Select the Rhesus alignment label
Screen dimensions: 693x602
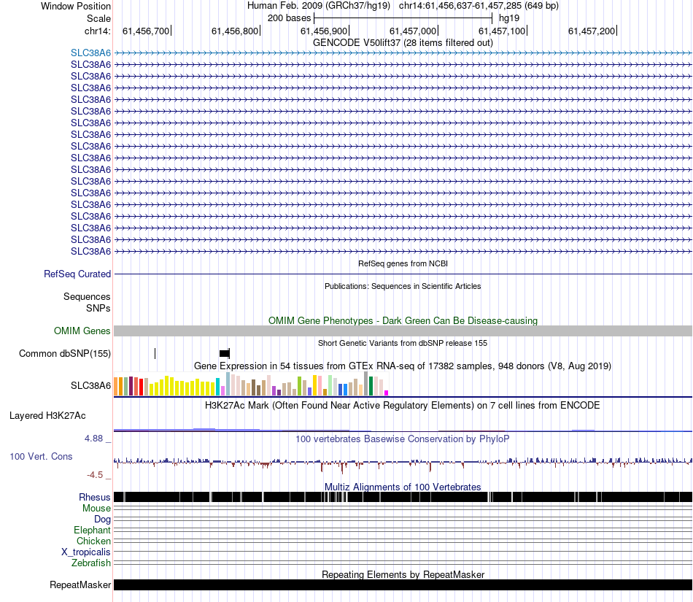pyautogui.click(x=95, y=497)
